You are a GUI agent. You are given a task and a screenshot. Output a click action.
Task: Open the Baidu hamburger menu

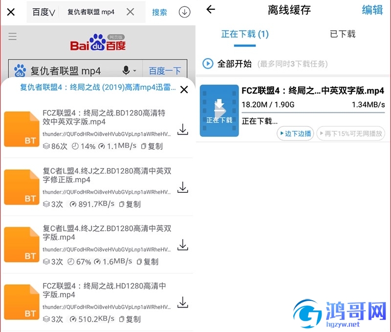(13, 36)
